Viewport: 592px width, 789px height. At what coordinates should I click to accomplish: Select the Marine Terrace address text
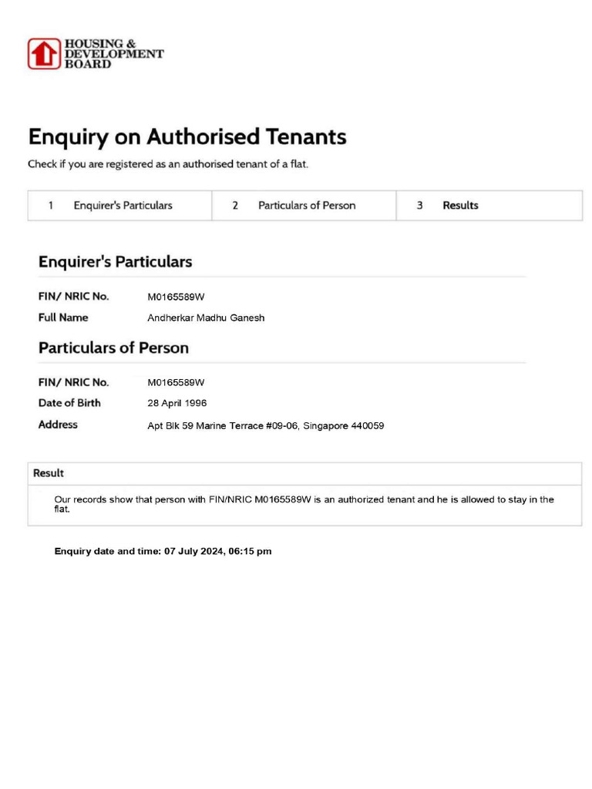pyautogui.click(x=265, y=425)
